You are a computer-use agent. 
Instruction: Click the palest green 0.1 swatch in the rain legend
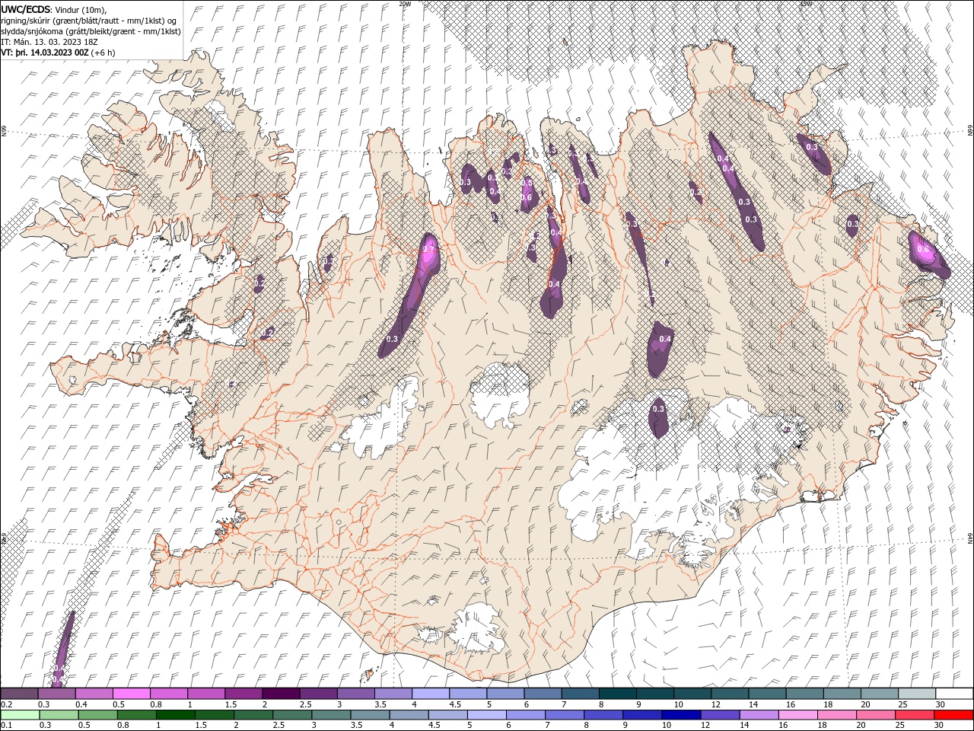20,715
